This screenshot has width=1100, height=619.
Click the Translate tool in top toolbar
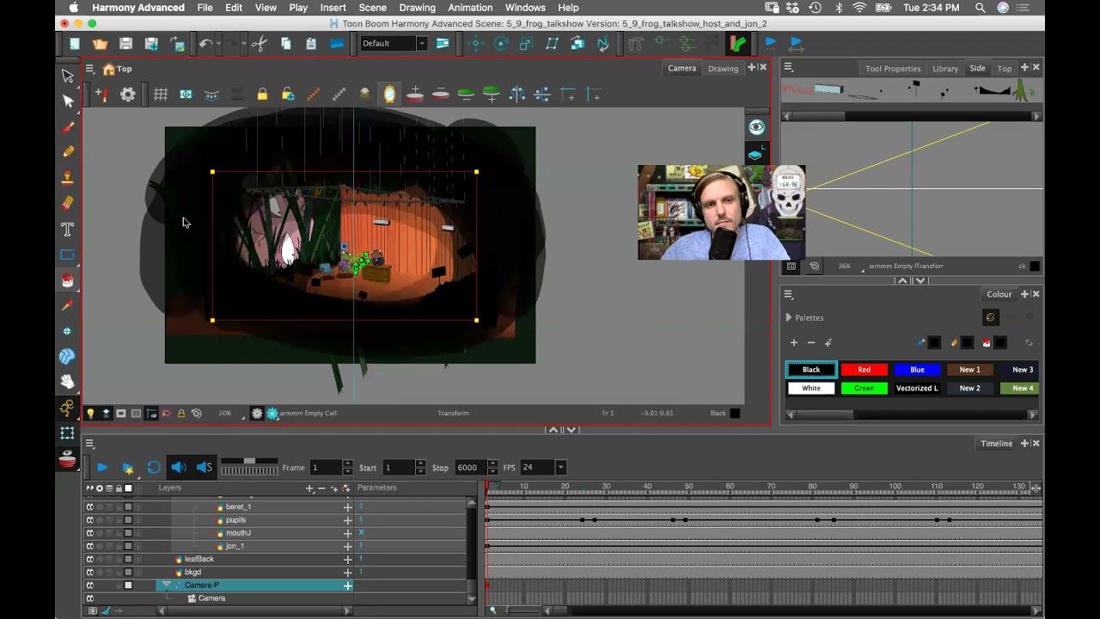click(476, 43)
